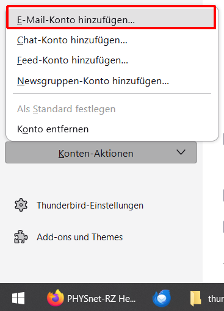The image size is (224, 311).
Task: Click the Firefox icon in the taskbar
Action: [56, 298]
